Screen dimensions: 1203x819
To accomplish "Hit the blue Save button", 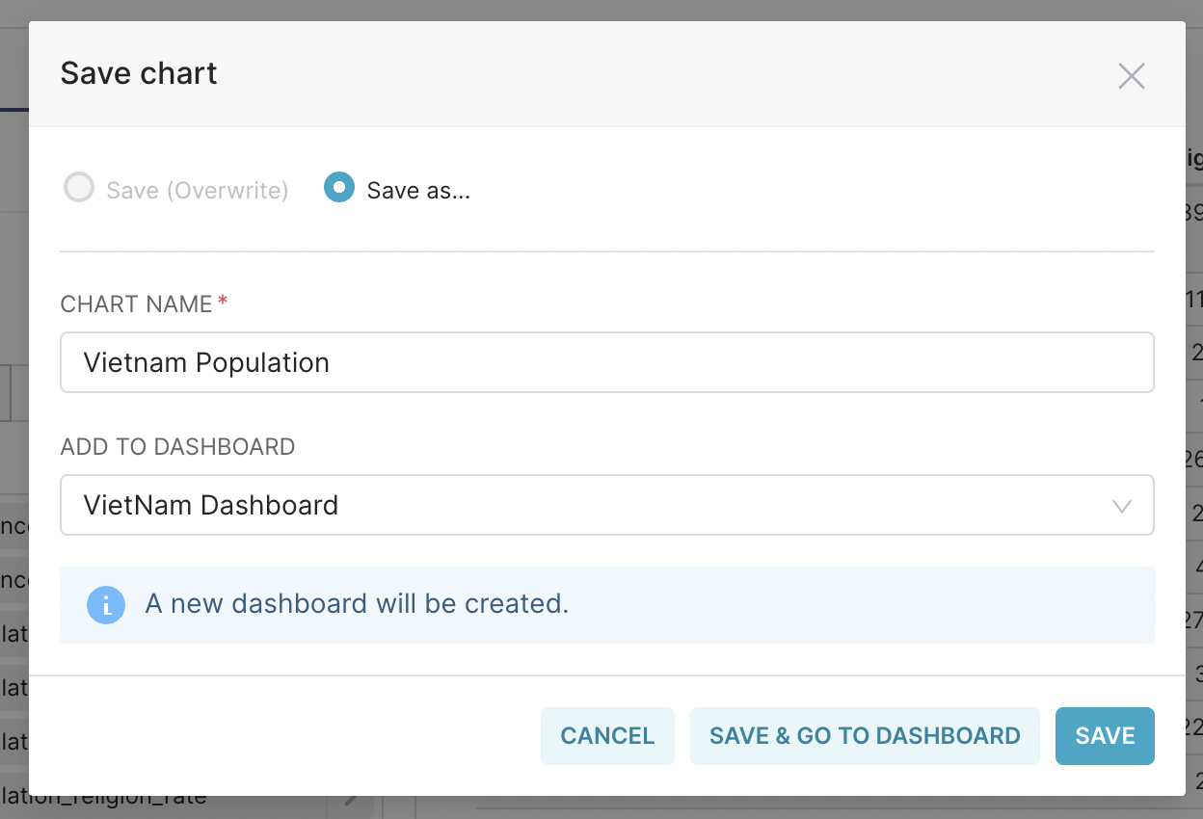I will (1105, 736).
